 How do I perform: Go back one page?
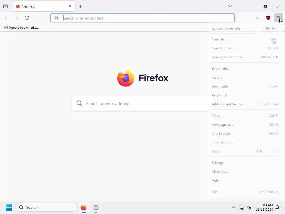(7, 18)
